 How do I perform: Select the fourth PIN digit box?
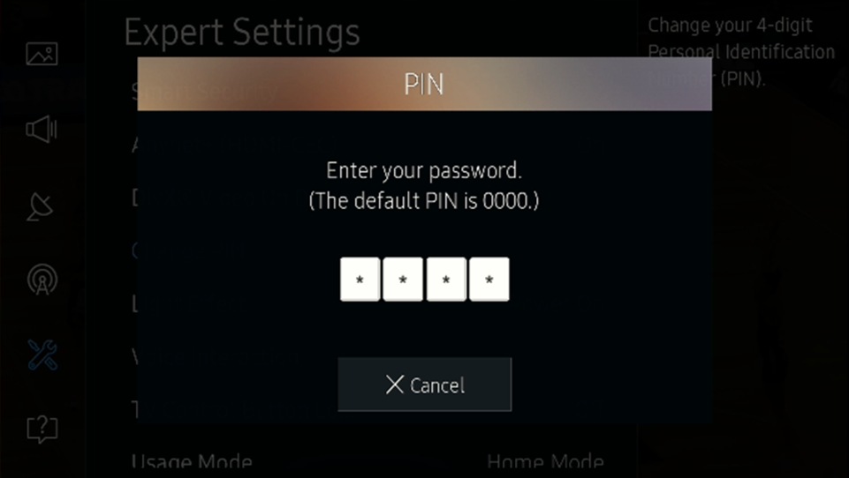(x=489, y=279)
